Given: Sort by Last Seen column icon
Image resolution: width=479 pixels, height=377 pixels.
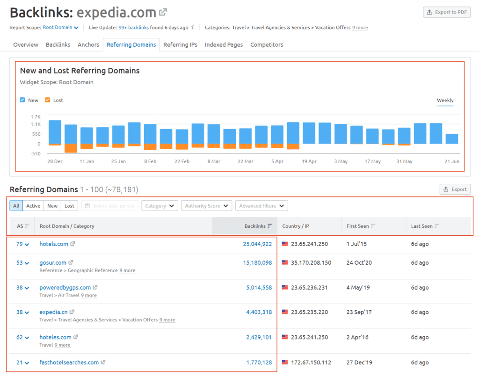Looking at the screenshot, I should click(x=437, y=226).
